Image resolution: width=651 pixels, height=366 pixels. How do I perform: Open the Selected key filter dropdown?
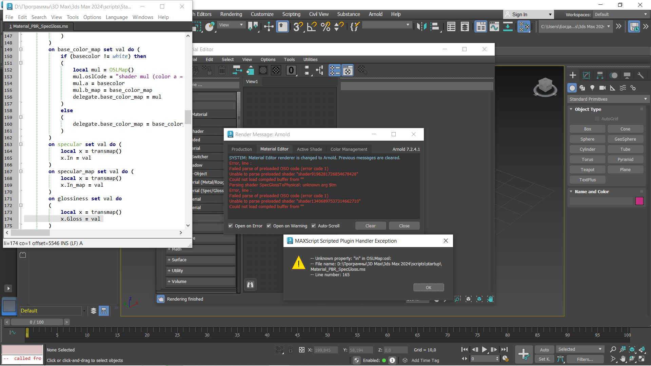pyautogui.click(x=580, y=349)
